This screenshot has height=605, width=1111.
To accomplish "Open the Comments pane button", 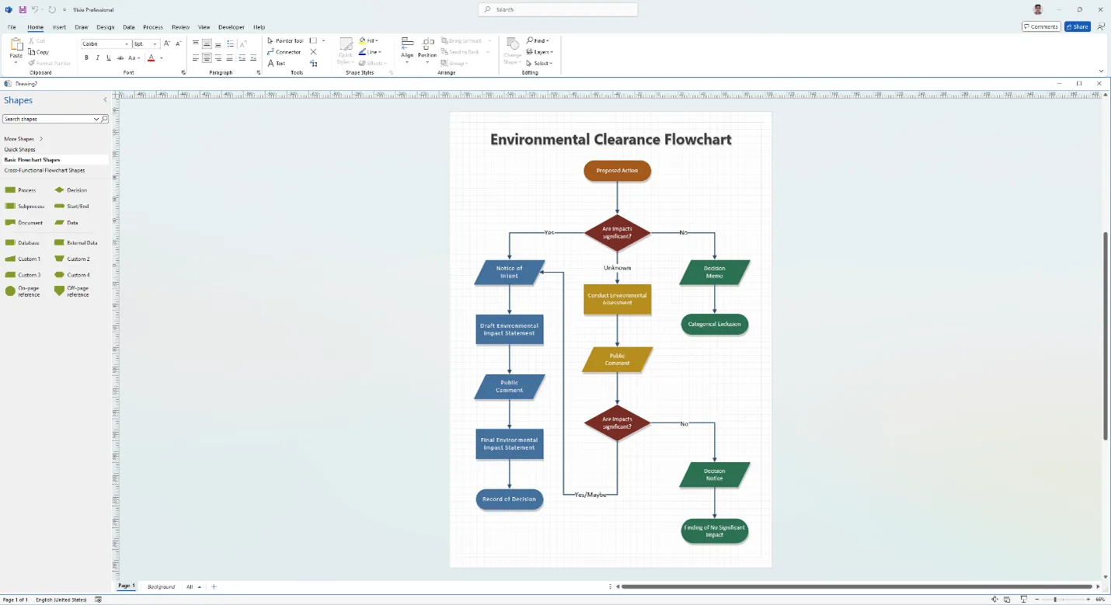I will (x=1040, y=26).
